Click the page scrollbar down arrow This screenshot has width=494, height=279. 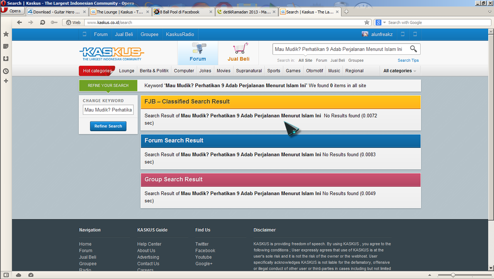491,269
